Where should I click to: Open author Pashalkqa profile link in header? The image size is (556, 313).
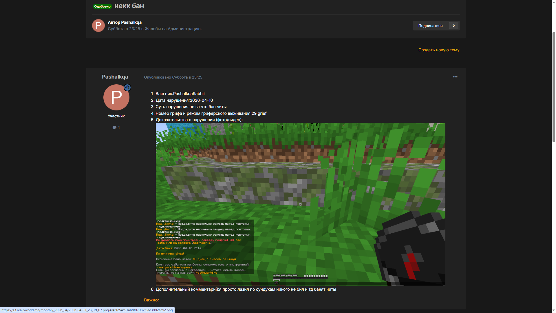[x=131, y=22]
